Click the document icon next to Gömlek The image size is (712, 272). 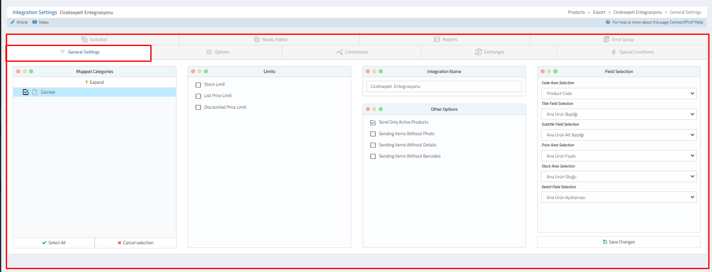tap(35, 92)
